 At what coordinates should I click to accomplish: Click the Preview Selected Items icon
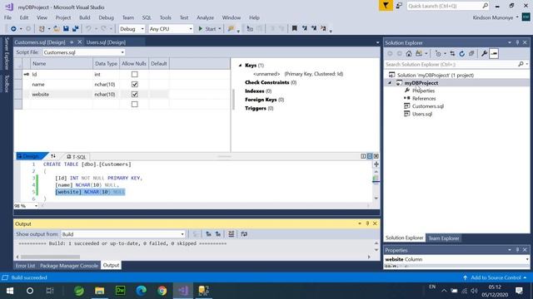coord(494,53)
